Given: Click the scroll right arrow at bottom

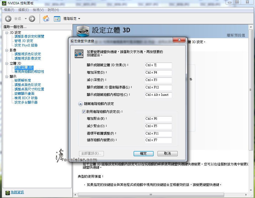Looking at the screenshot, I should point(246,195).
